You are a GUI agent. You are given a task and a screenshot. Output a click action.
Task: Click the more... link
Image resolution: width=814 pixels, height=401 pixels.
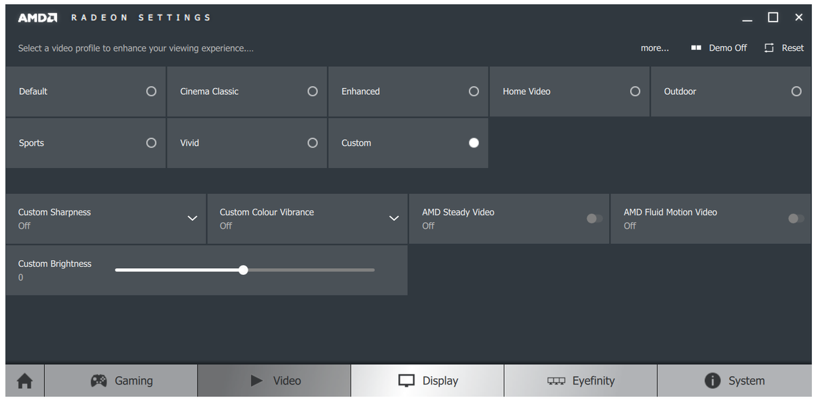click(x=655, y=48)
